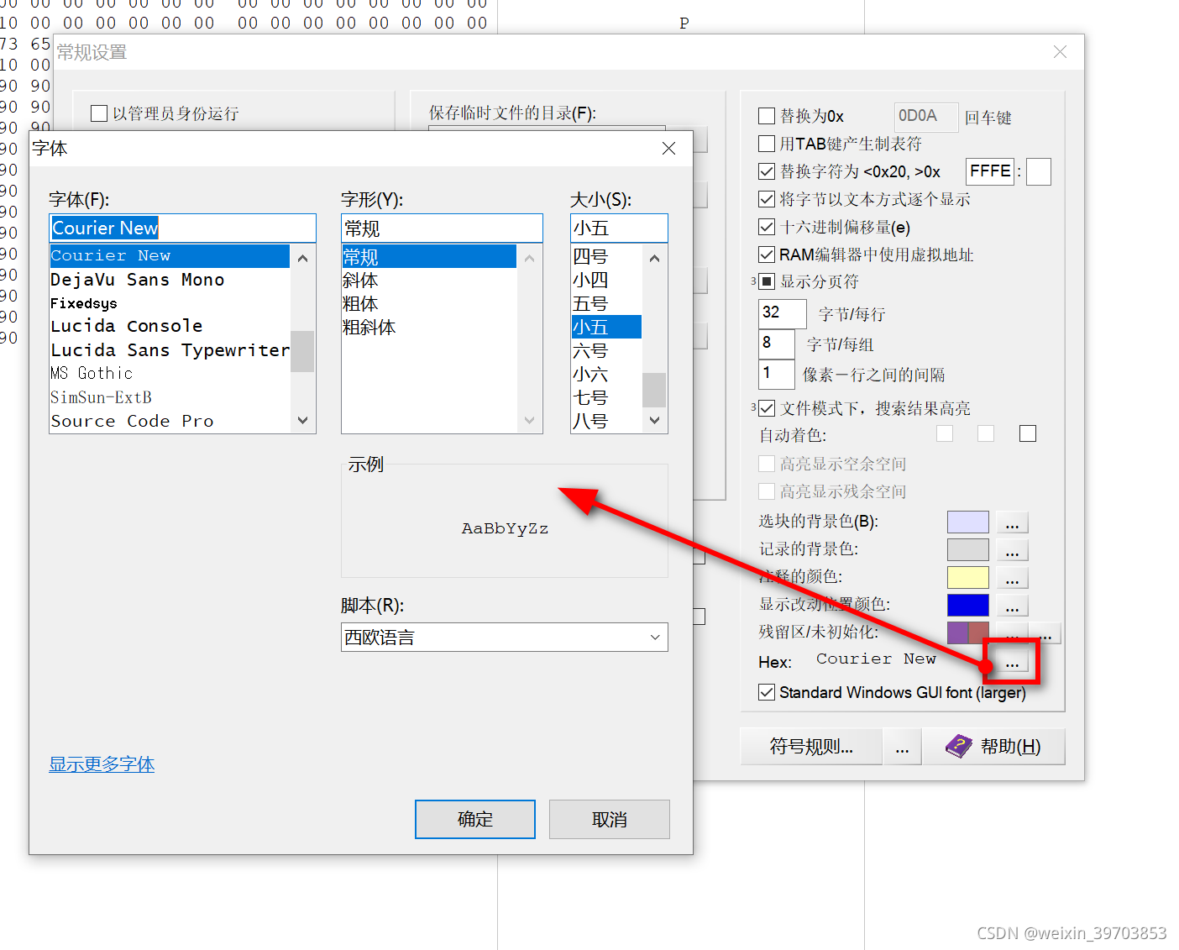This screenshot has width=1179, height=950.
Task: Toggle Standard Windows GUI font (larger) checkbox
Action: (x=767, y=692)
